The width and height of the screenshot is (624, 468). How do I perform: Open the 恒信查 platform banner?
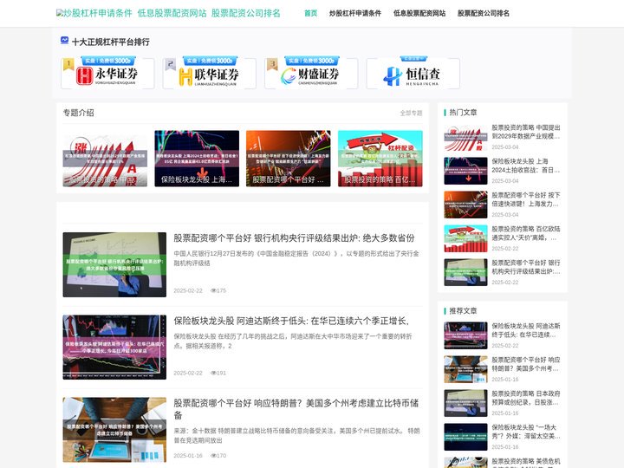tap(413, 73)
